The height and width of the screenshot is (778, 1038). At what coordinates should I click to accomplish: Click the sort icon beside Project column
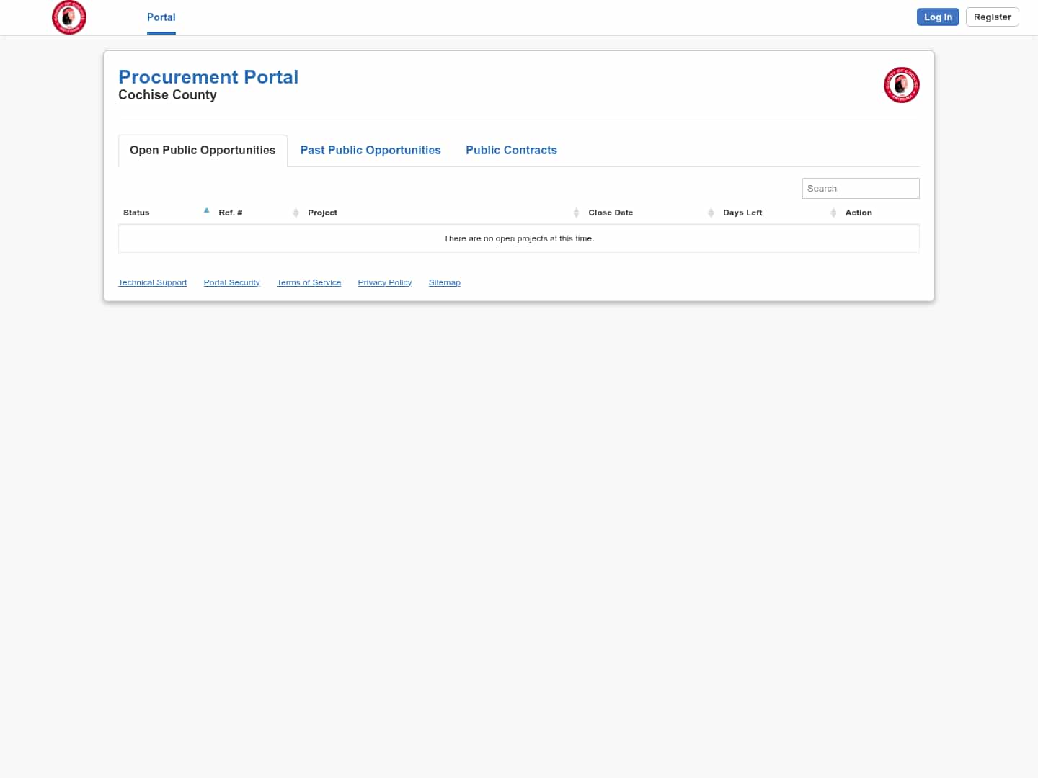(576, 212)
